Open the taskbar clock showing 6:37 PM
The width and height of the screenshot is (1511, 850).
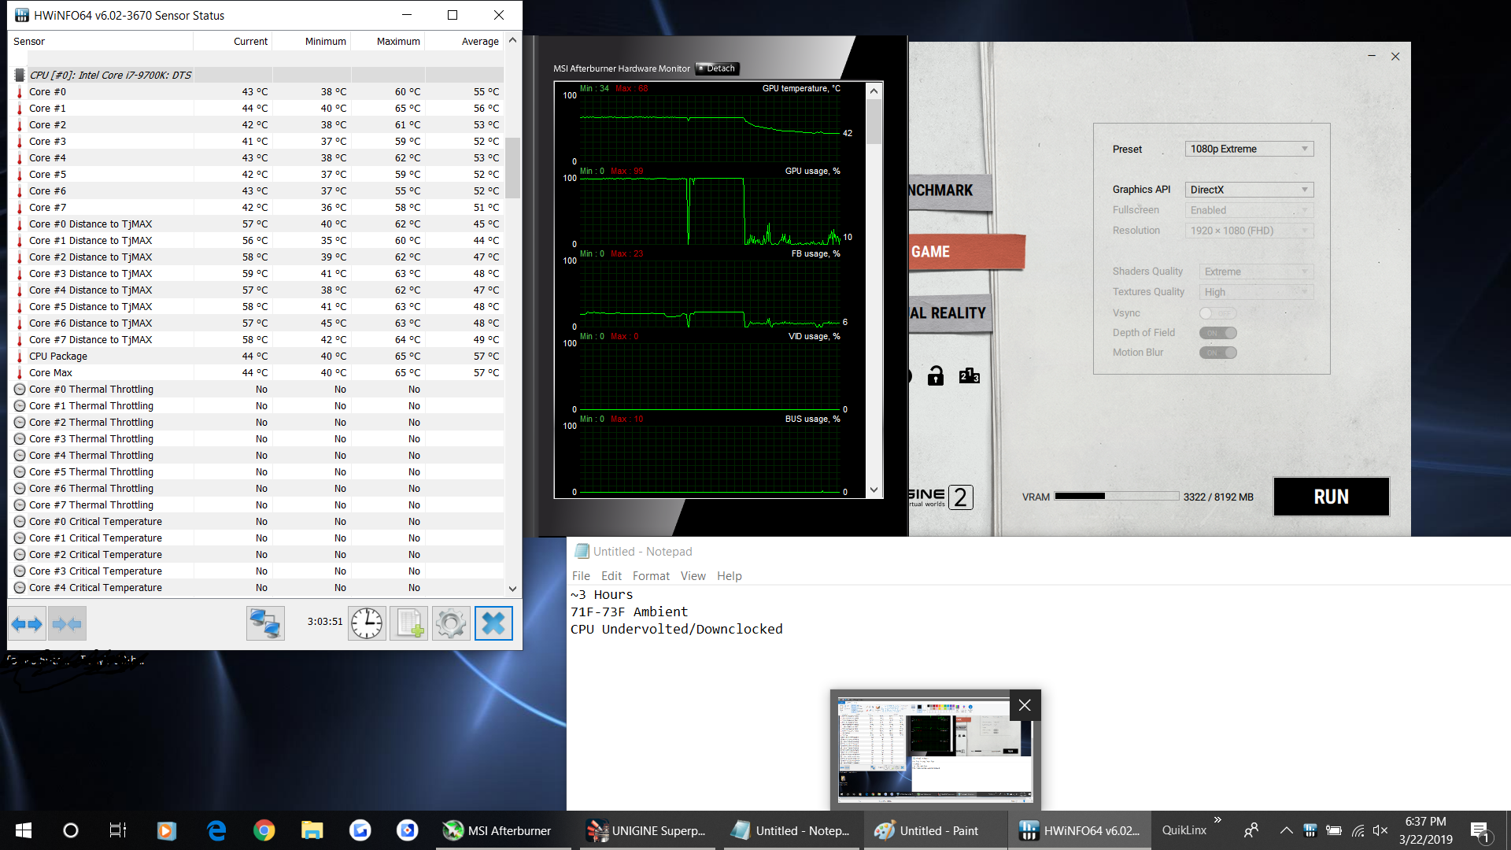coord(1425,830)
